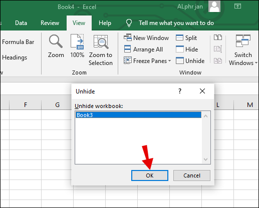Click Cancel in the Unhide dialog

click(x=192, y=175)
